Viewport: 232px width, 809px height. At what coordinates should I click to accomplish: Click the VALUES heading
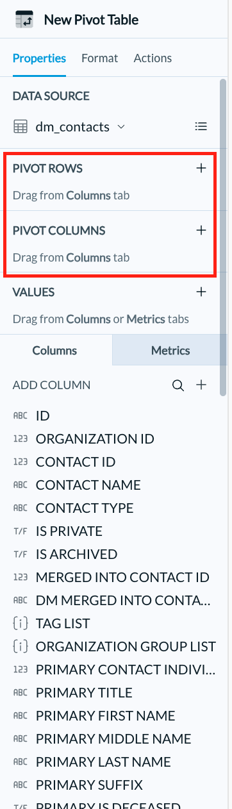pyautogui.click(x=33, y=292)
